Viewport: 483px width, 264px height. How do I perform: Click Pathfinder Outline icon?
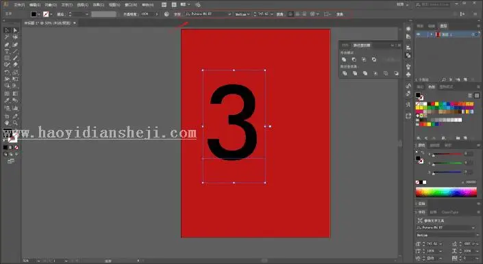pos(386,73)
